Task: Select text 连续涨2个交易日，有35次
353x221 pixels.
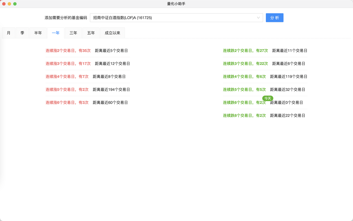Action: pyautogui.click(x=68, y=51)
